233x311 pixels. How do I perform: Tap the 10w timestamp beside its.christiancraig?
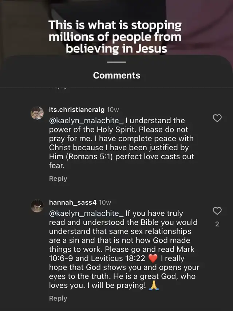pos(112,109)
